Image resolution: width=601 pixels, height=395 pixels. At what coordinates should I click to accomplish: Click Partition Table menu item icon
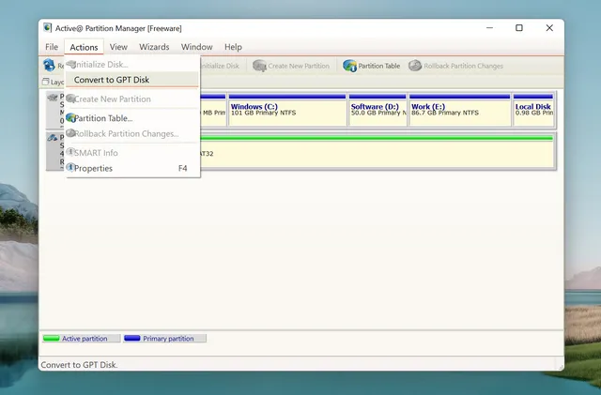70,117
